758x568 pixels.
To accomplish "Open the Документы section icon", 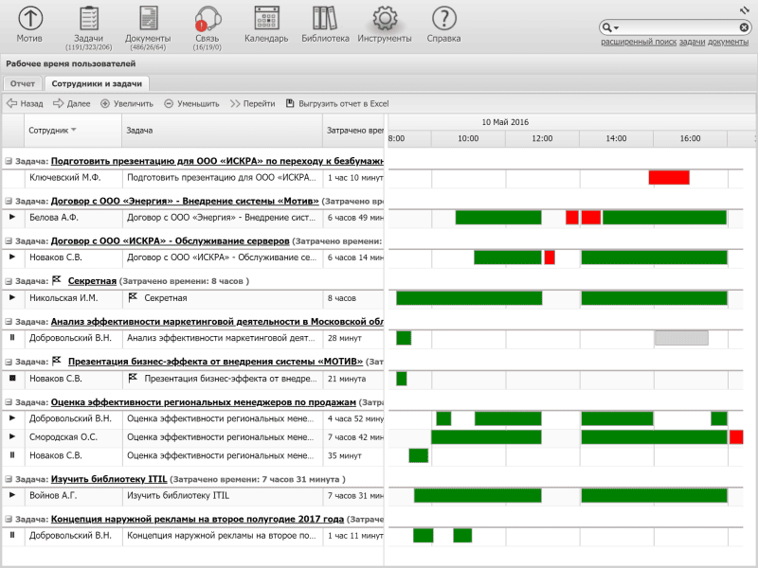I will (148, 18).
